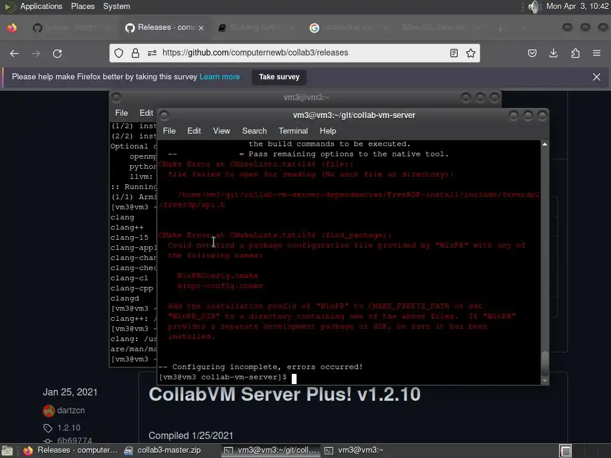Switch to the Google search tab
The width and height of the screenshot is (611, 458).
click(348, 27)
